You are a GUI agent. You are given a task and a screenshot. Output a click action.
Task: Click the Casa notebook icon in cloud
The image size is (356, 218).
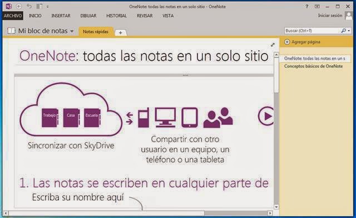pyautogui.click(x=71, y=118)
